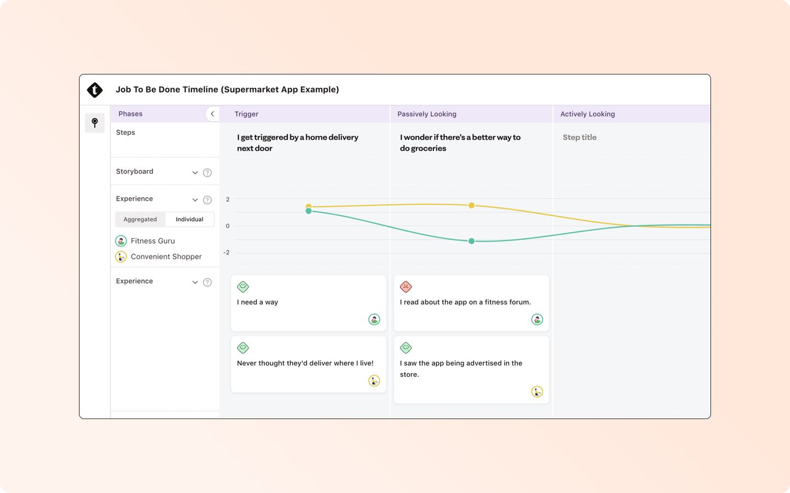
Task: Select the Passively Looking phase header
Action: point(471,114)
